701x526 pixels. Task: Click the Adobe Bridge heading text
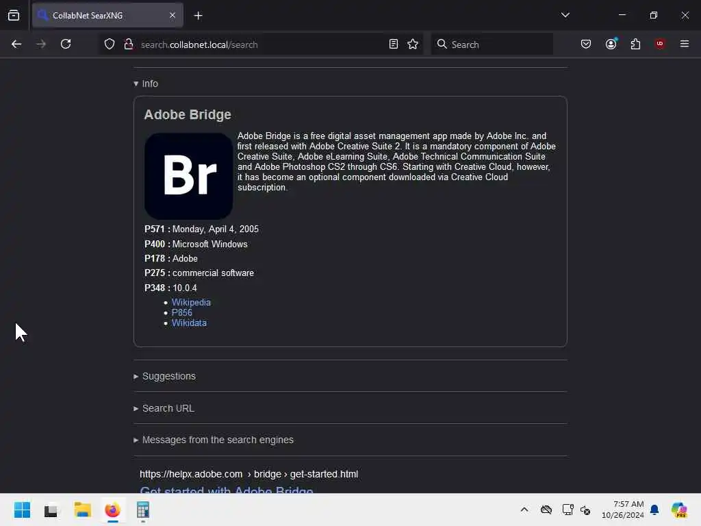pyautogui.click(x=188, y=114)
